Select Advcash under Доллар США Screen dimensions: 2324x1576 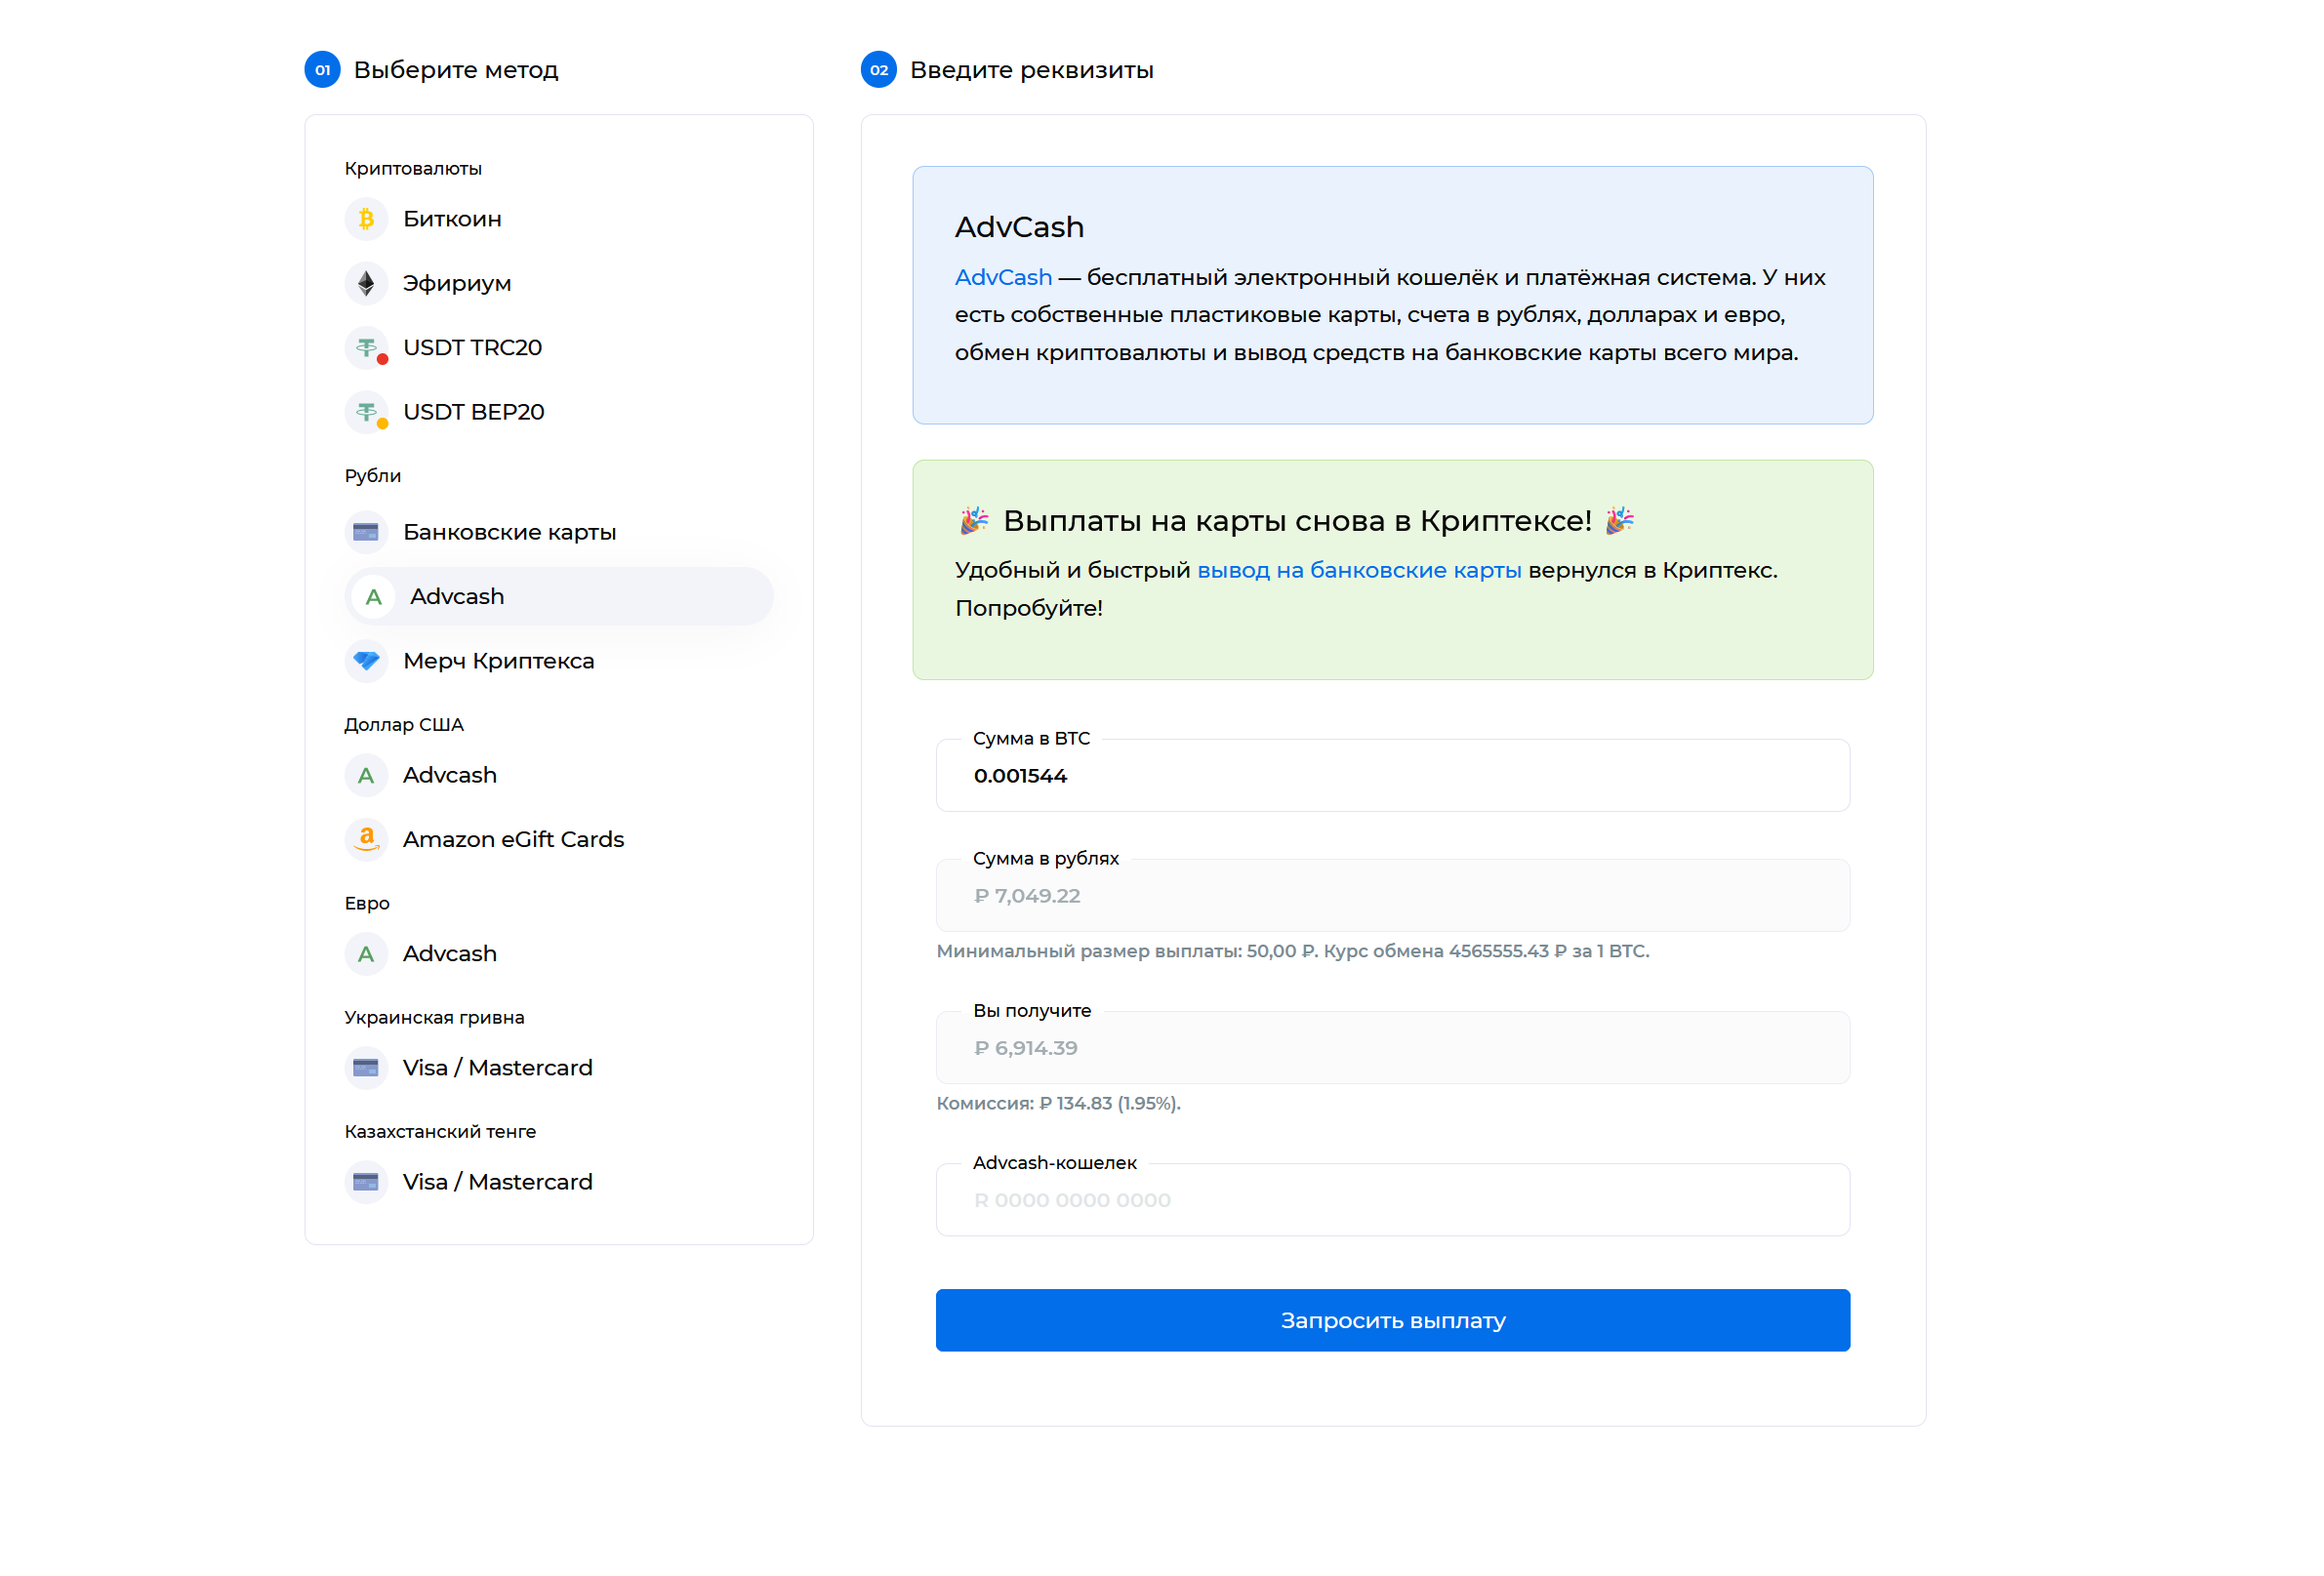[558, 775]
